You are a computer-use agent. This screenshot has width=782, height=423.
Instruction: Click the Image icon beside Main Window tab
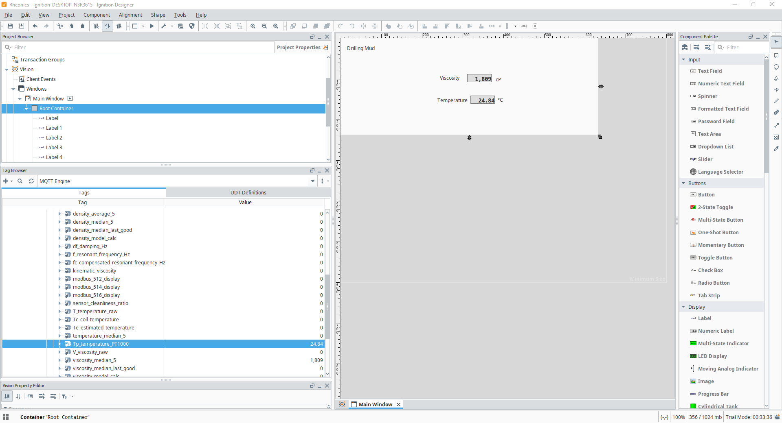[x=342, y=404]
